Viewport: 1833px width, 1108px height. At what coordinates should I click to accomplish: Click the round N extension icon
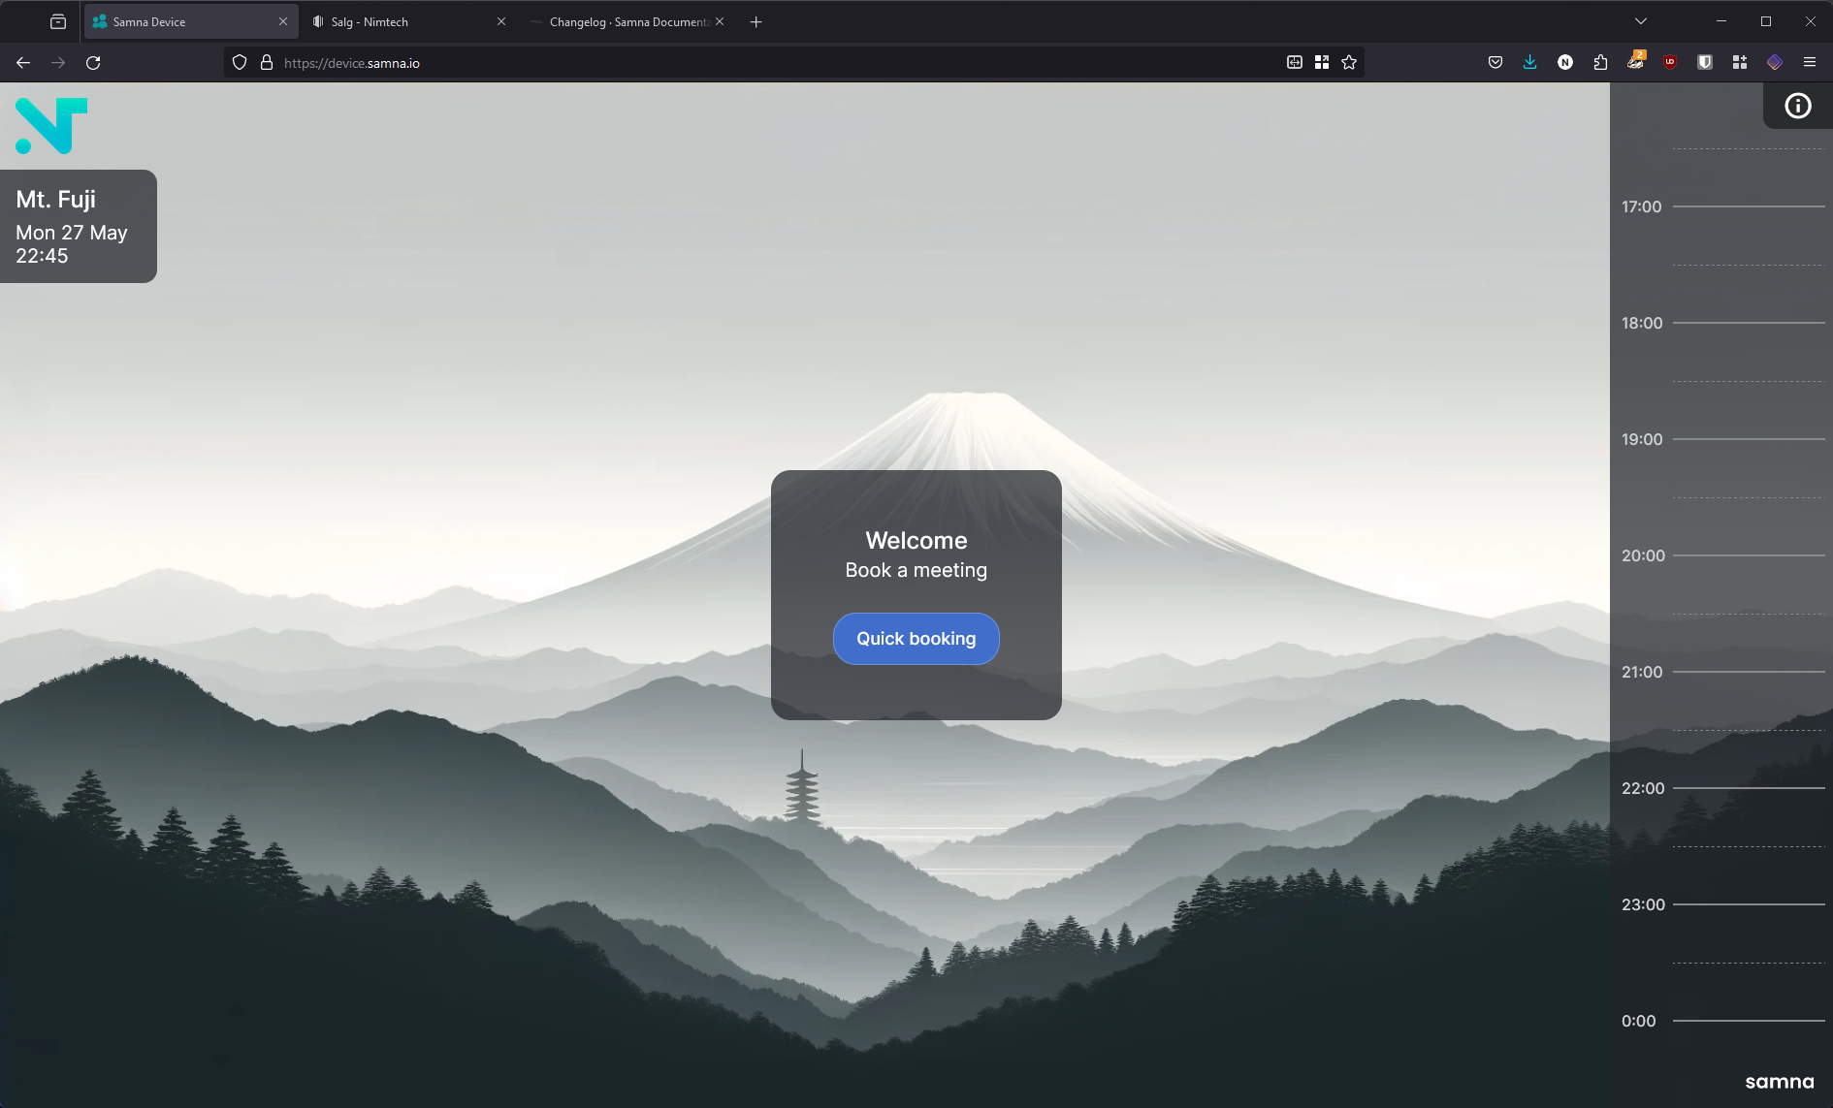pyautogui.click(x=1565, y=63)
